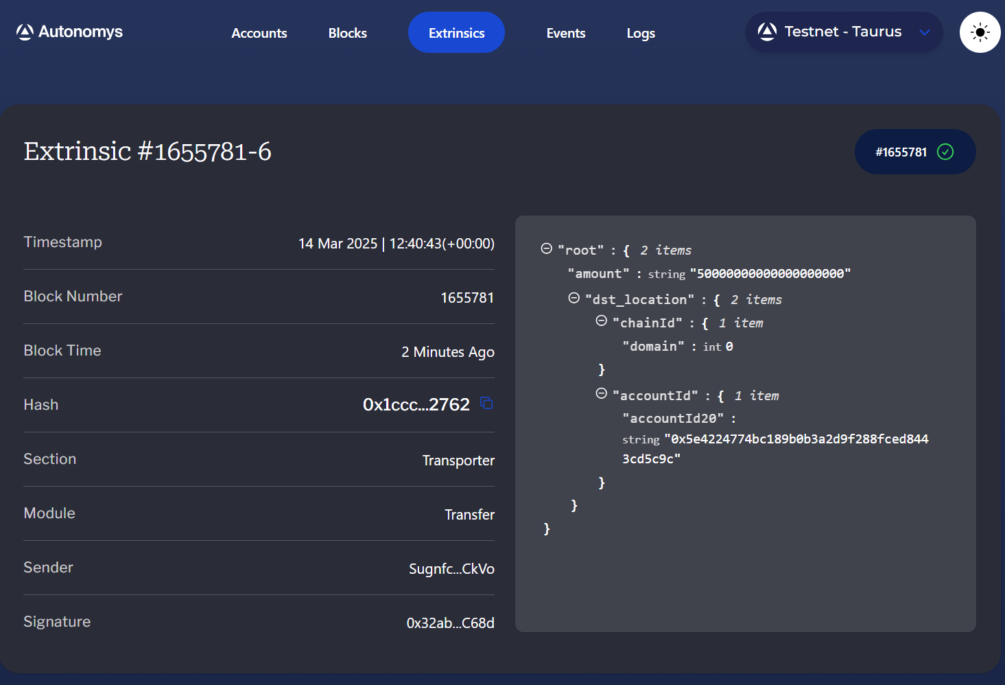Click the Testnet network logo icon
1005x685 pixels.
(767, 32)
